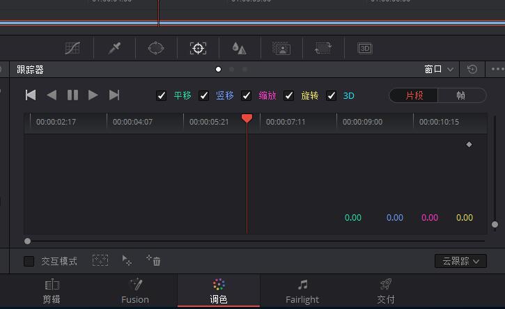This screenshot has width=505, height=309.
Task: Open the 3D stereoscopic palette
Action: (365, 48)
